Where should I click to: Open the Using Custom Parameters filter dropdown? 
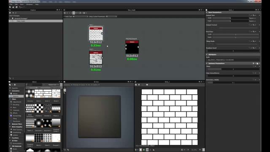click(x=111, y=16)
